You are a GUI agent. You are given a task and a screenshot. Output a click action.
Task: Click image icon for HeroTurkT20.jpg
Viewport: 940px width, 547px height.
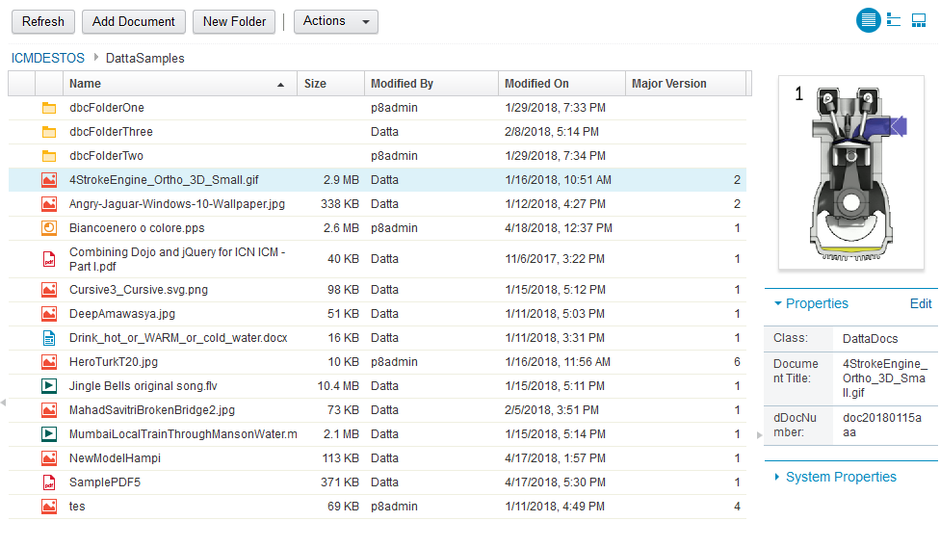[x=49, y=362]
